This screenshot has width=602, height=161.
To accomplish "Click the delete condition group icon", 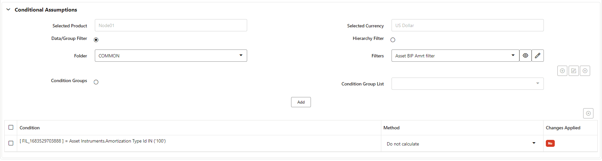I will [x=585, y=71].
